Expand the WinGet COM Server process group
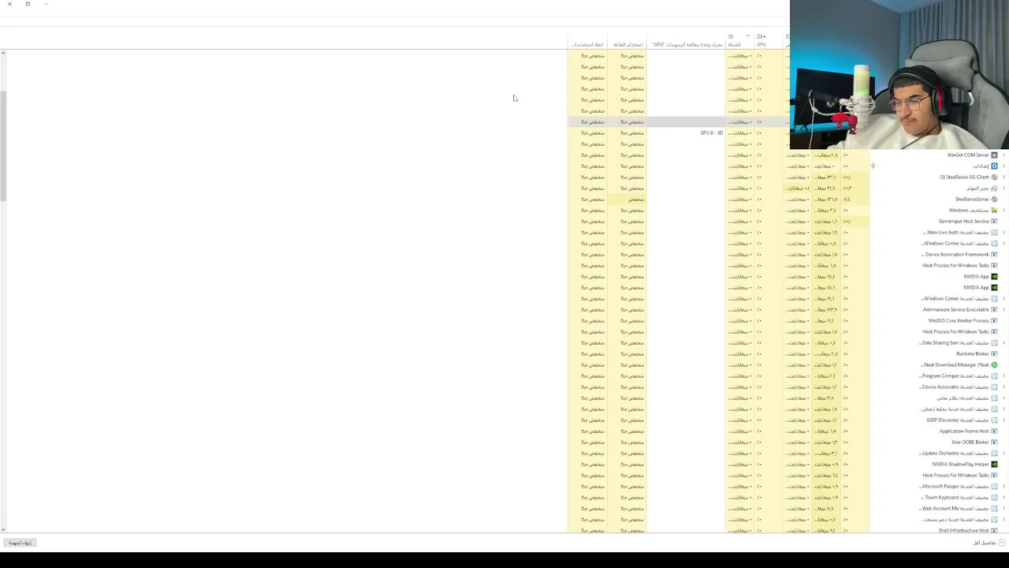 click(x=1003, y=155)
